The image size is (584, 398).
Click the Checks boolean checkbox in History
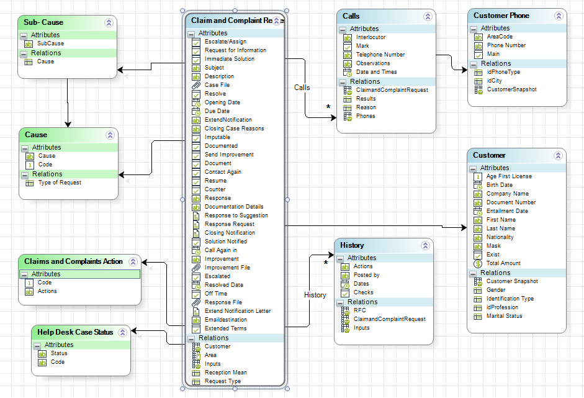[x=345, y=293]
